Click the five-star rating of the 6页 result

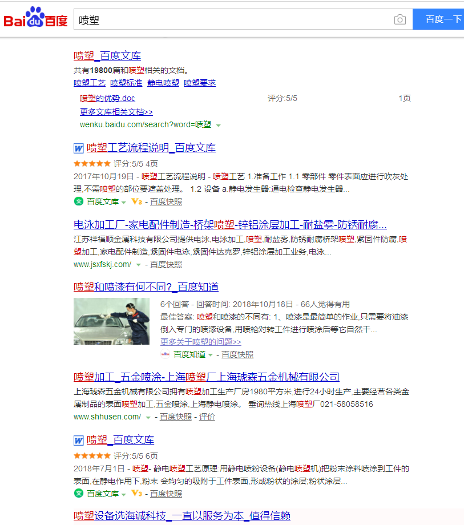click(x=92, y=456)
